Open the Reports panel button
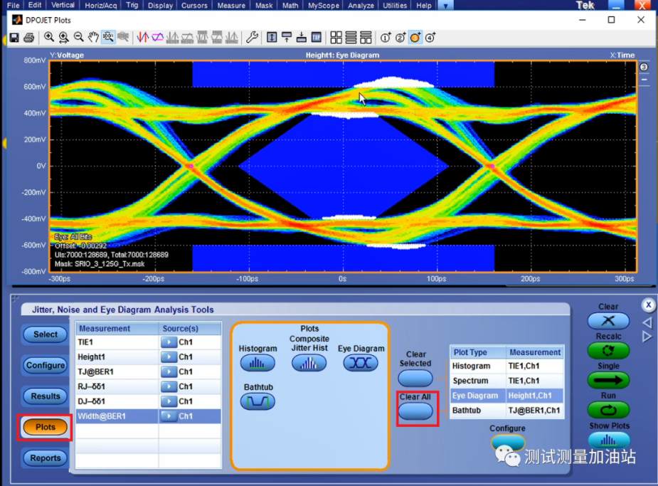The width and height of the screenshot is (658, 486). 46,458
